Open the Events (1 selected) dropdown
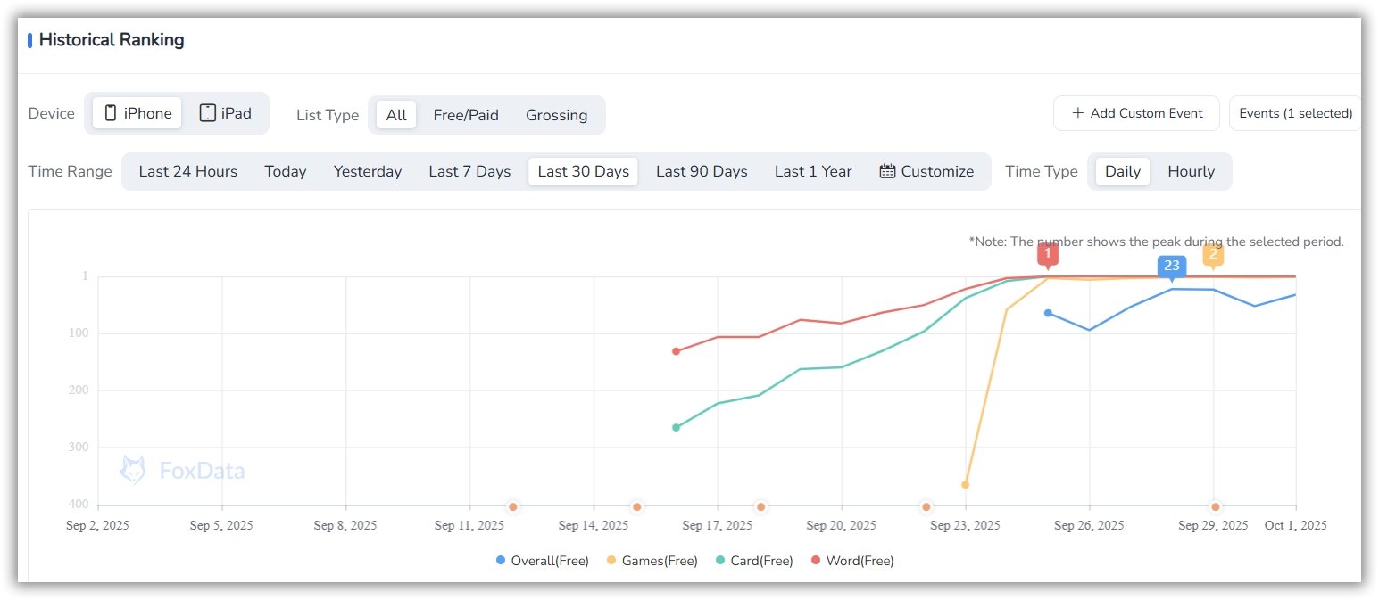The width and height of the screenshot is (1379, 600). (x=1295, y=113)
